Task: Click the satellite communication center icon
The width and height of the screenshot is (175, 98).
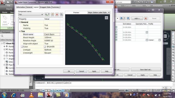Action: 142,2
